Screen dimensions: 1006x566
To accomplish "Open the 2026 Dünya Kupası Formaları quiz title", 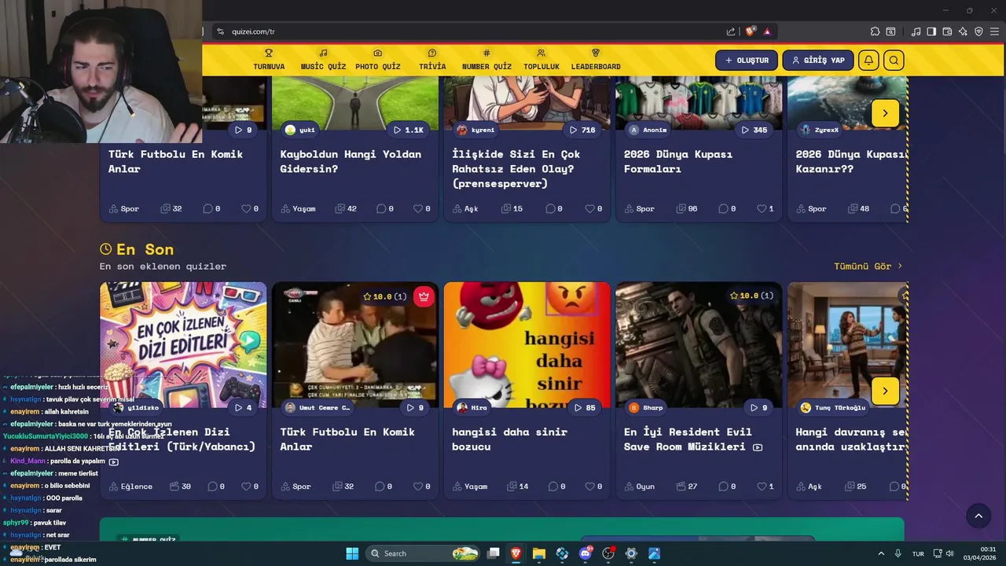I will point(678,161).
